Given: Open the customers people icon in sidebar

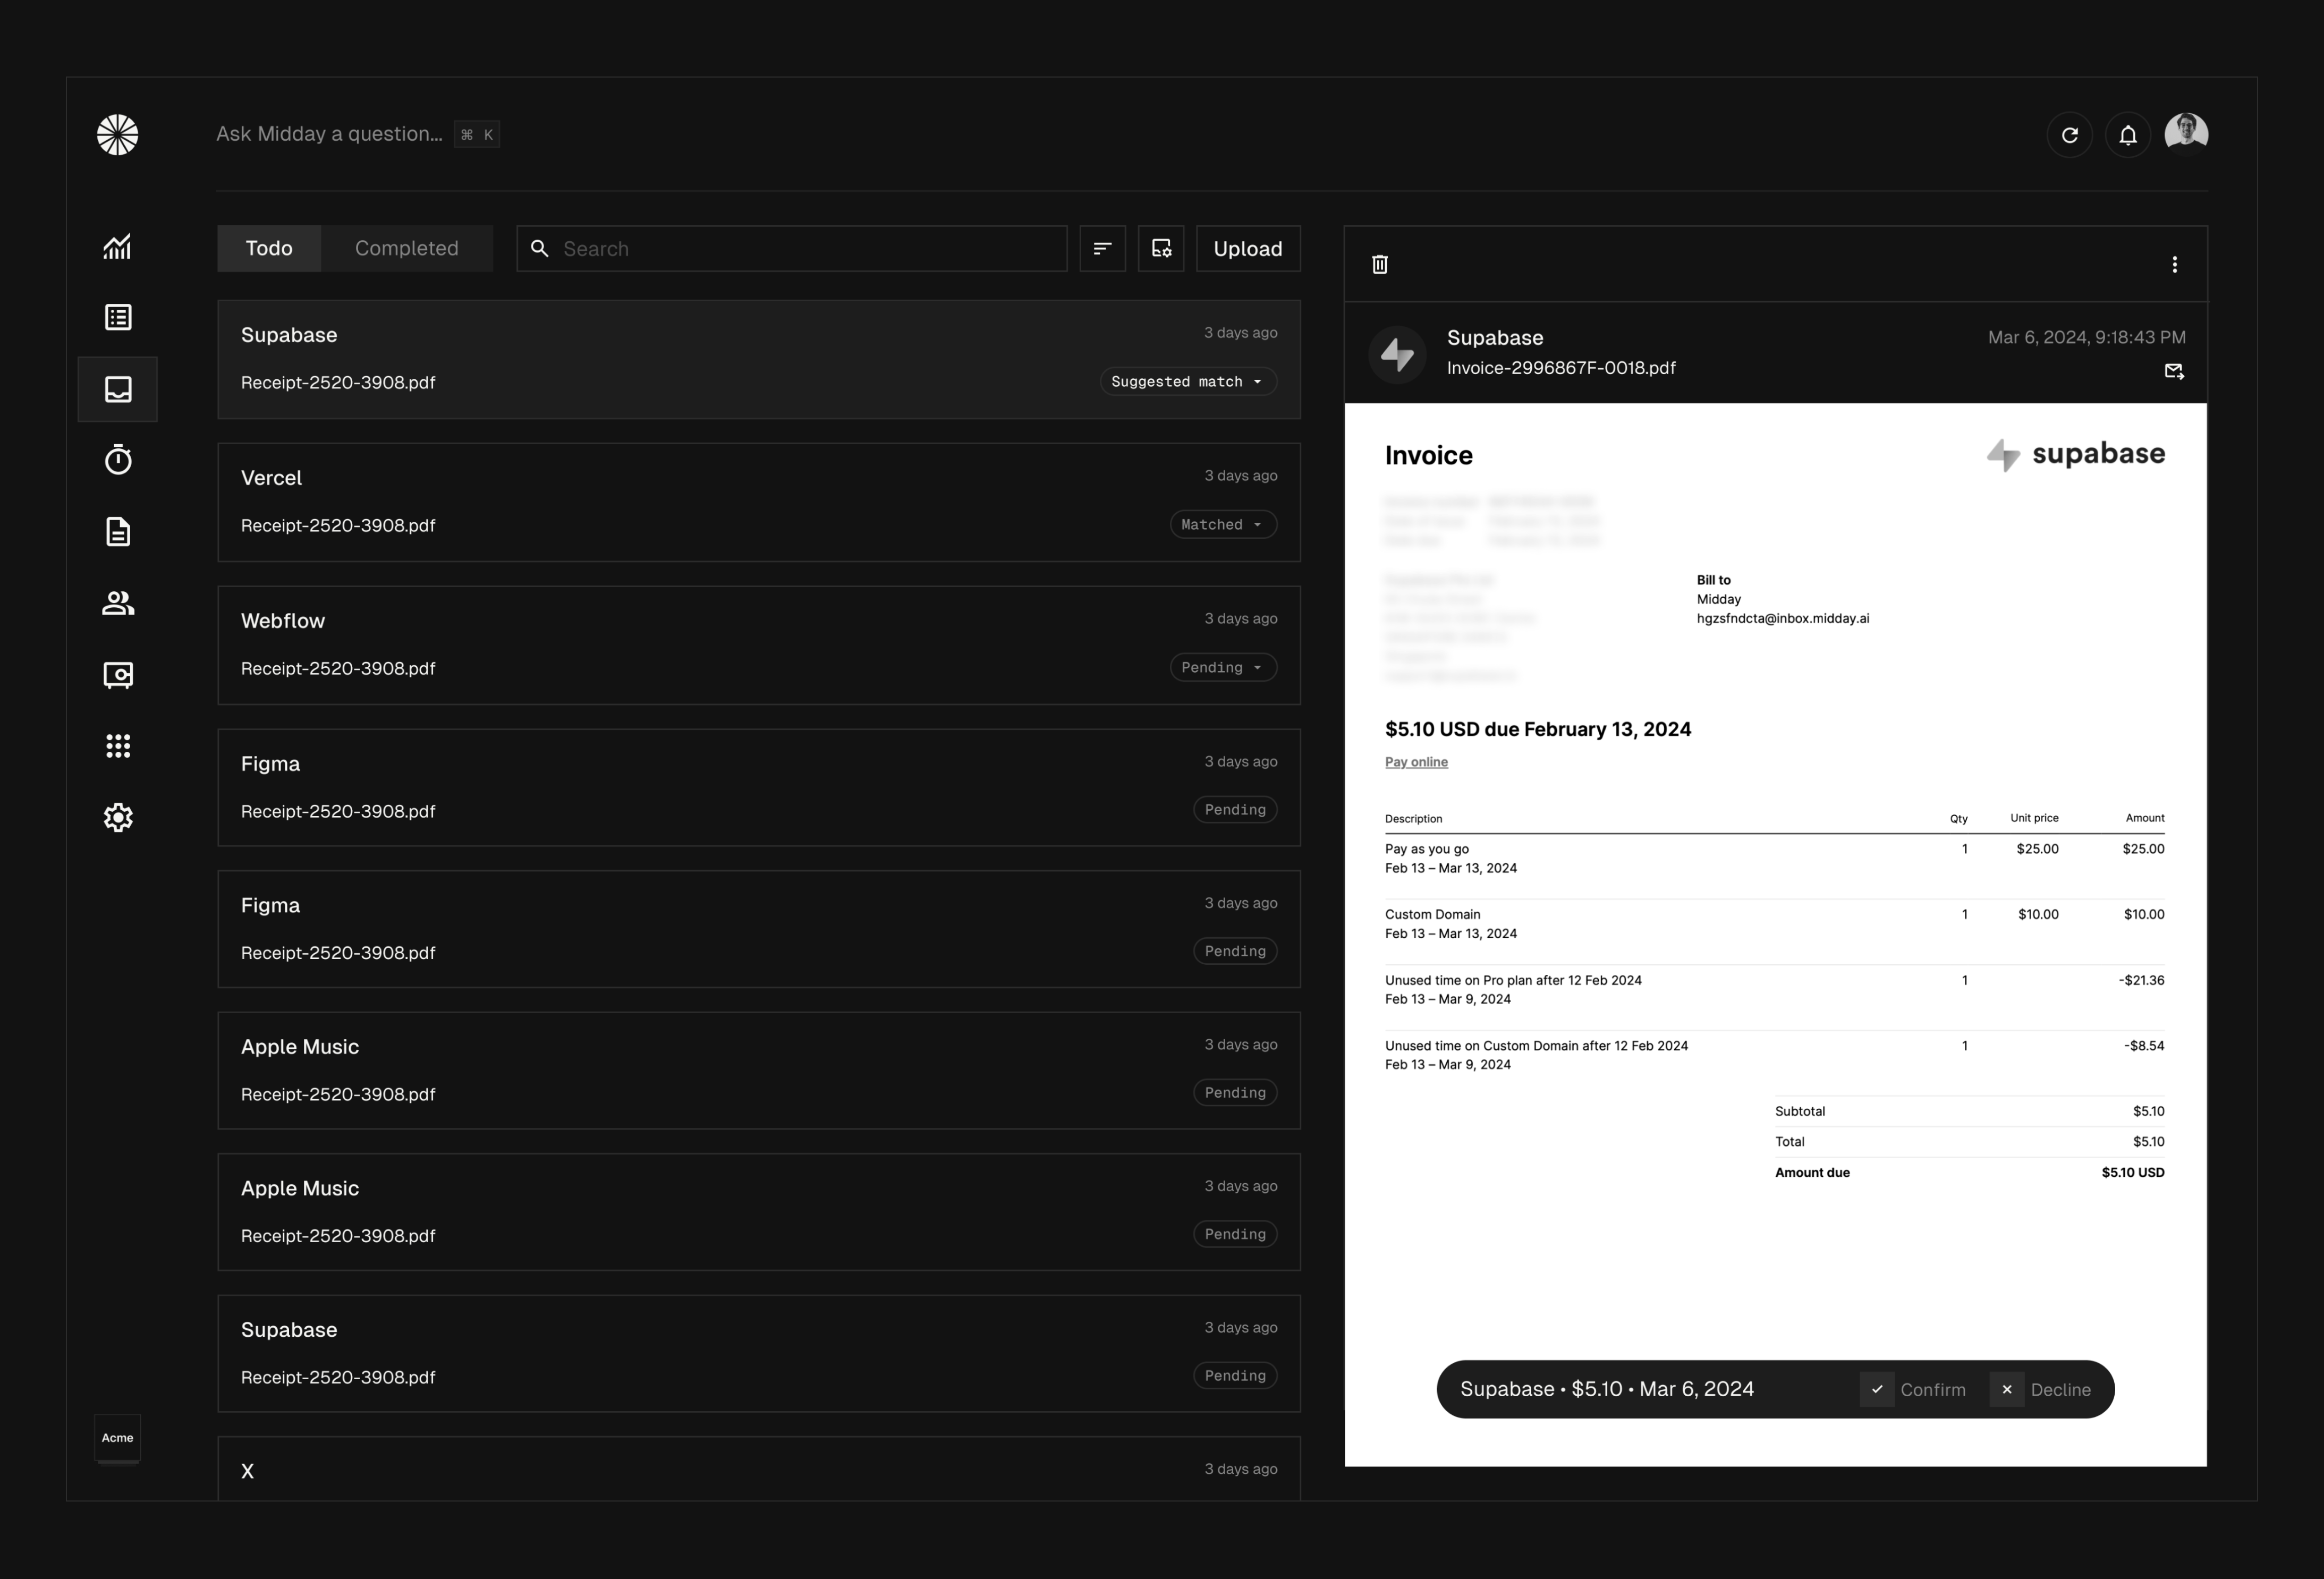Looking at the screenshot, I should click(x=118, y=603).
